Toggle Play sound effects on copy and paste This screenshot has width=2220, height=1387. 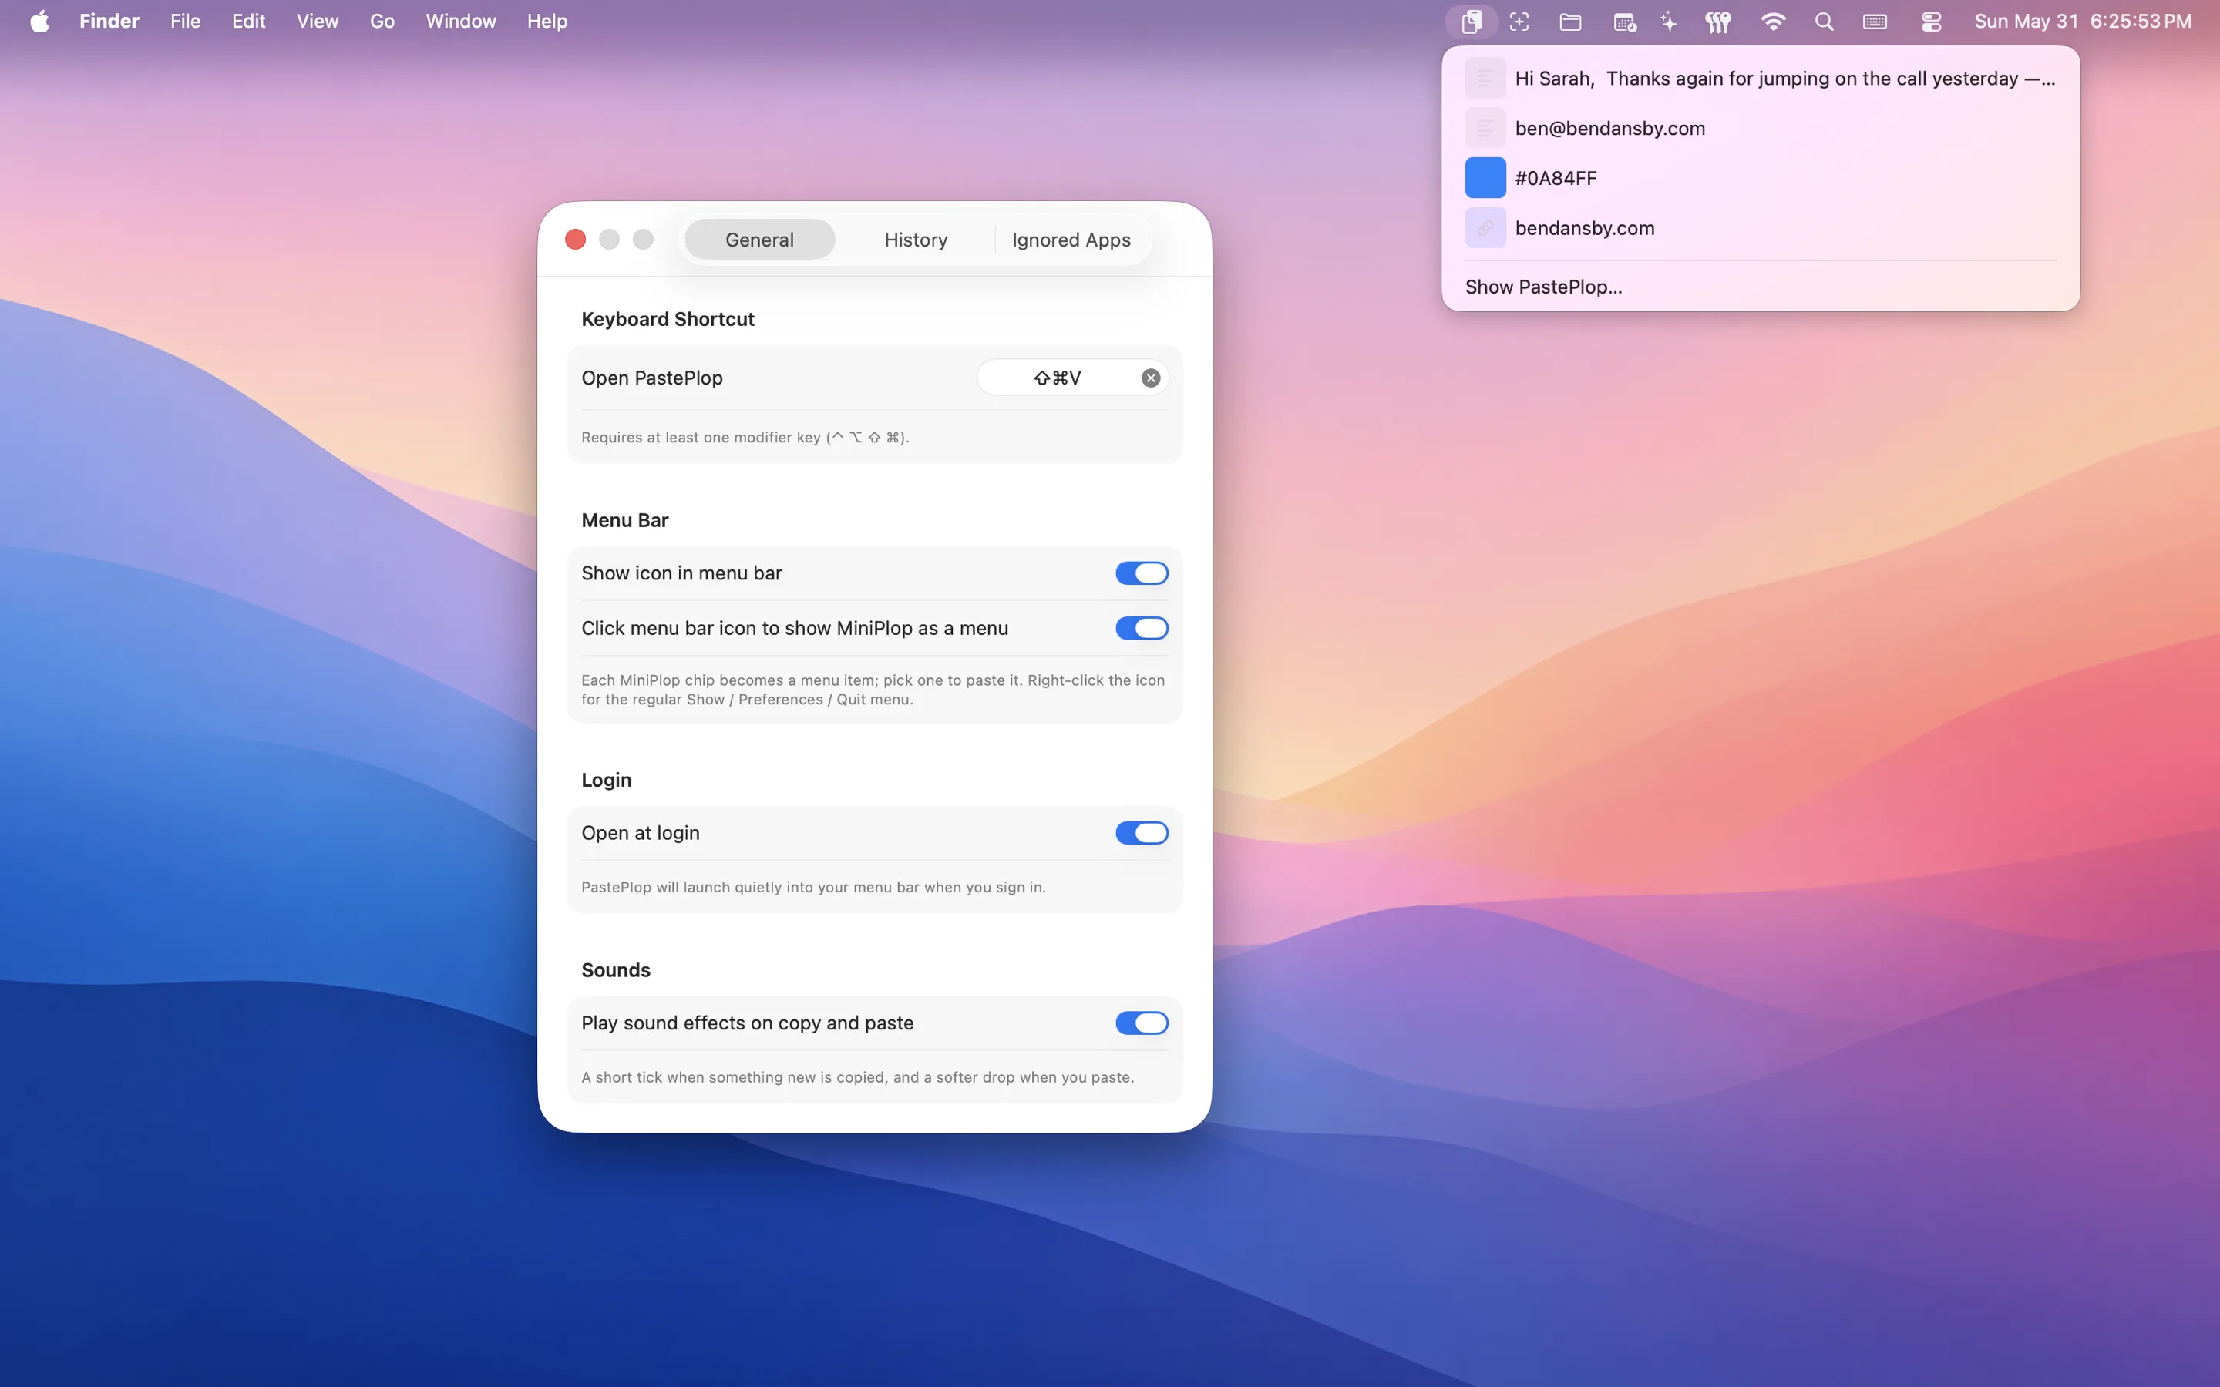[x=1141, y=1023]
